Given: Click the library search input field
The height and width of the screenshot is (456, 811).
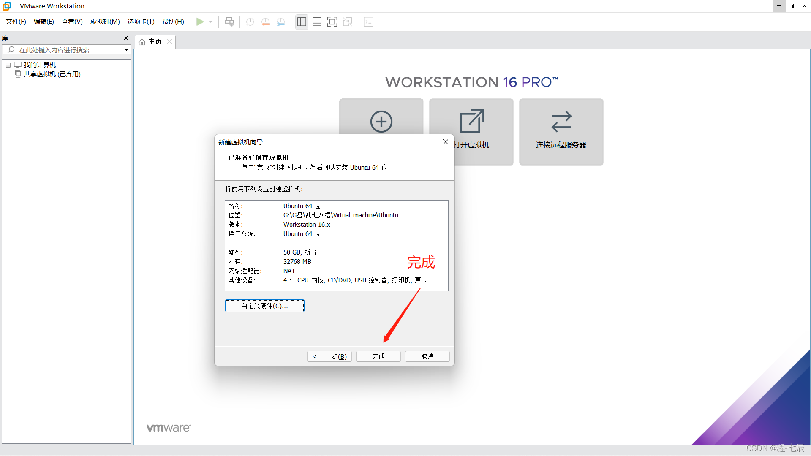Looking at the screenshot, I should (x=68, y=50).
